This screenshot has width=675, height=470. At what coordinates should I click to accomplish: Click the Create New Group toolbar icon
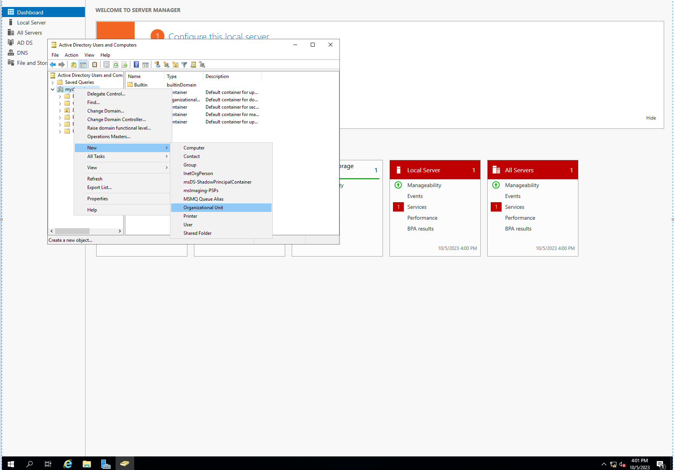166,64
